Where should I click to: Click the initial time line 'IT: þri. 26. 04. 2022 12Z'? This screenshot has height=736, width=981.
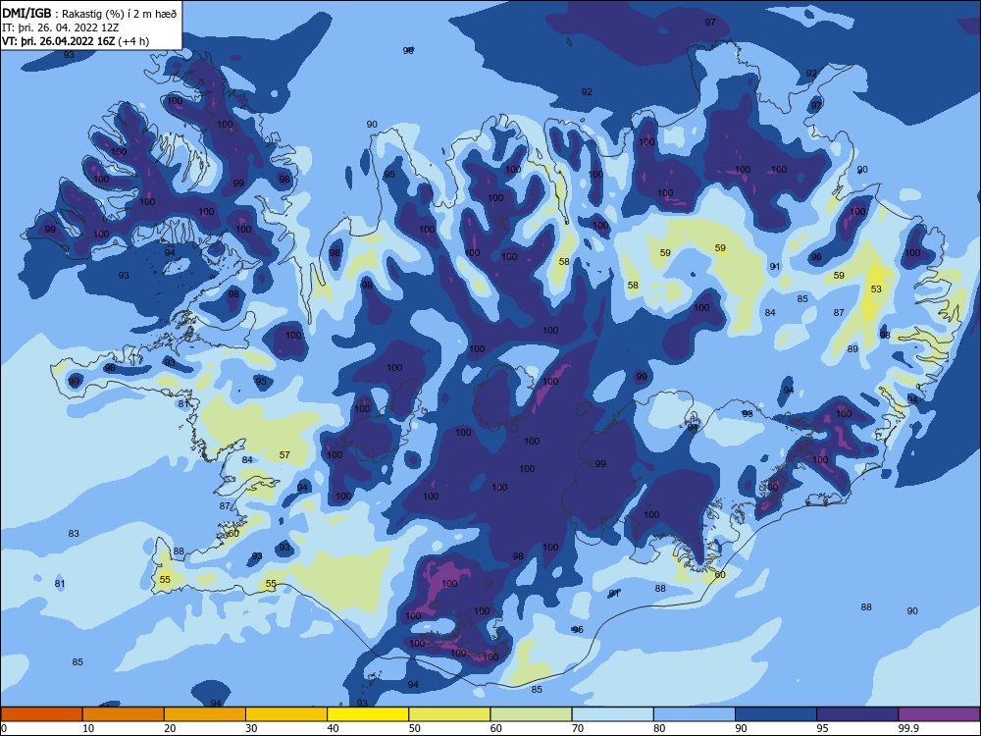[60, 27]
